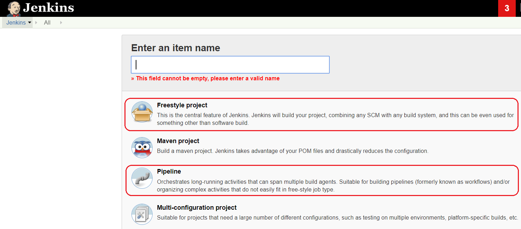Select the Multi-configuration project tools icon
This screenshot has width=521, height=229.
click(x=142, y=214)
